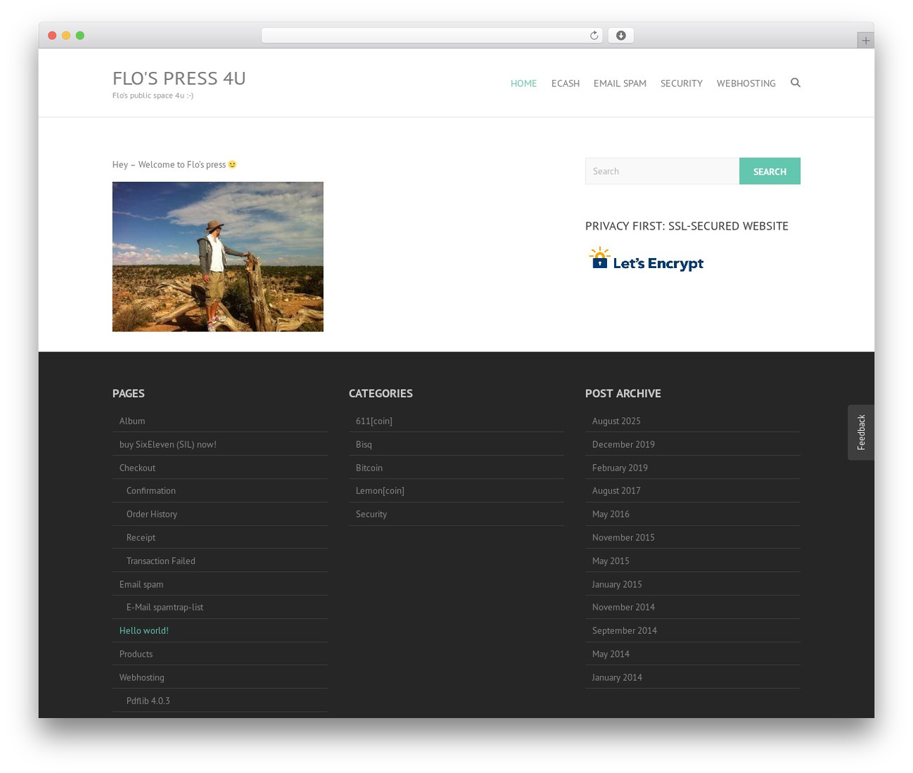Screen dimensions: 913x773
Task: Open the May 2016 archive
Action: pyautogui.click(x=611, y=514)
